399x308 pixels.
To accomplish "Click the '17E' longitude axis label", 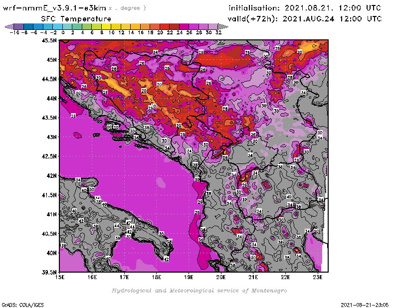I will [124, 277].
